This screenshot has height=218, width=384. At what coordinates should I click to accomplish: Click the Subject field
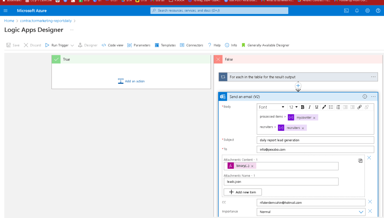click(x=315, y=140)
